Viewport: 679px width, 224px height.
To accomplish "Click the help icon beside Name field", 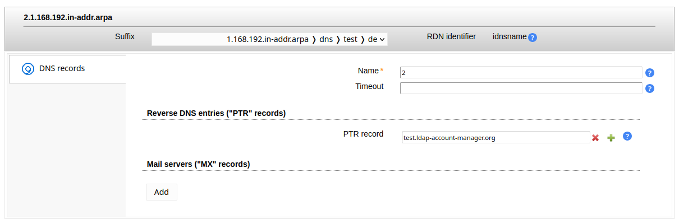I will pos(650,73).
